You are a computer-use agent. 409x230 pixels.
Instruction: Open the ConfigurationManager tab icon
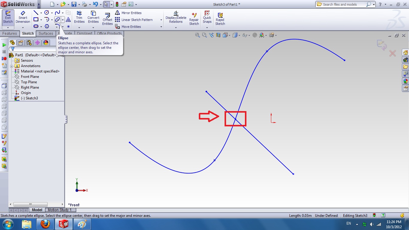click(x=29, y=43)
